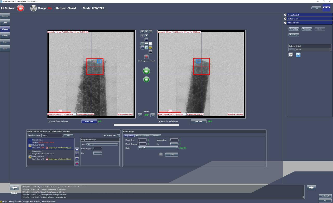The image size is (333, 203).
Task: Choose the arrow pointer selection tool
Action: (x=146, y=36)
